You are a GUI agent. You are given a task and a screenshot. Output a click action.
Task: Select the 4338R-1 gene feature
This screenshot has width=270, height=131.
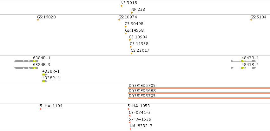pyautogui.click(x=45, y=75)
